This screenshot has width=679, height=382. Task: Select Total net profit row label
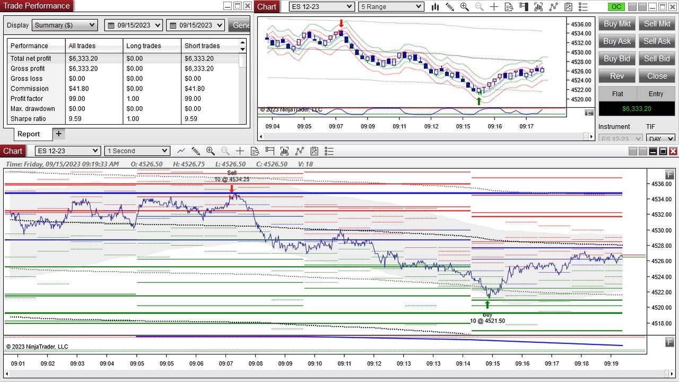pos(31,58)
